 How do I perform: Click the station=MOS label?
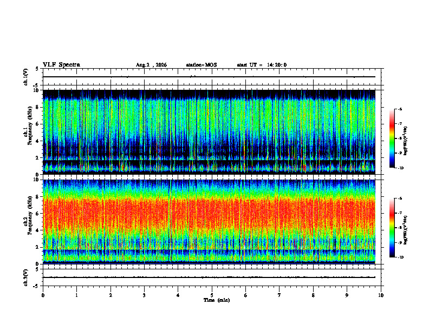point(201,65)
